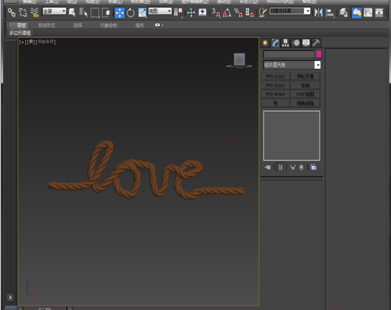The width and height of the screenshot is (391, 310).
Task: Click inside the empty modifier stack list
Action: pyautogui.click(x=292, y=136)
